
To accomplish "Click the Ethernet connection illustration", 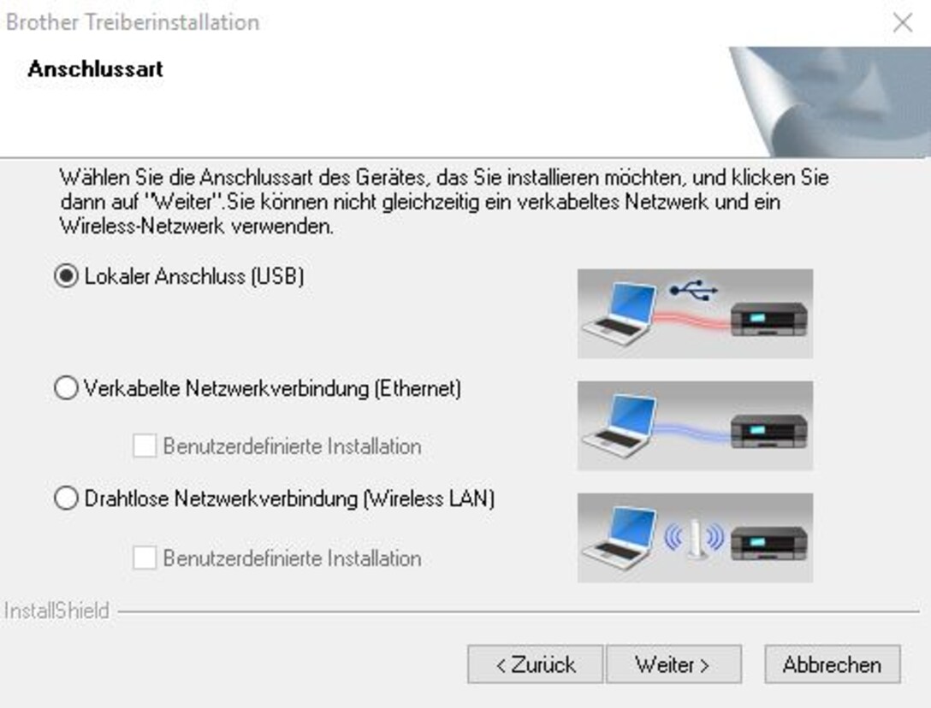I will pyautogui.click(x=695, y=426).
